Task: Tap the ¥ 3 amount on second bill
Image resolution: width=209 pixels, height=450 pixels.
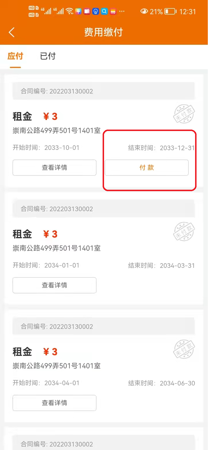Action: (50, 234)
